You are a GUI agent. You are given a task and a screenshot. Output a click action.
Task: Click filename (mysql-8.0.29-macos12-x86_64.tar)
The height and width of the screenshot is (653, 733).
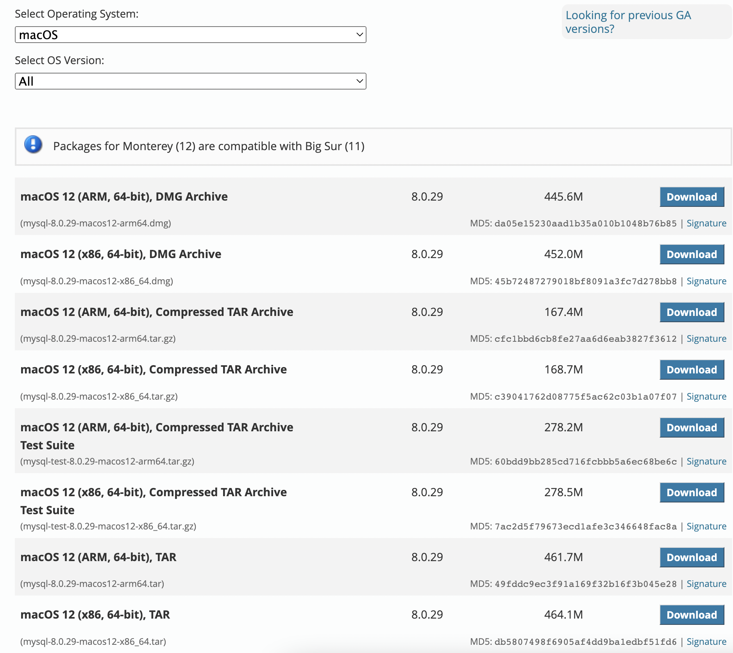pyautogui.click(x=93, y=642)
